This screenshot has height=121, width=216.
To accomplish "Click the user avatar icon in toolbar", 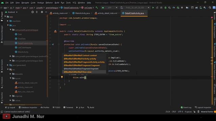I will point(214,8).
